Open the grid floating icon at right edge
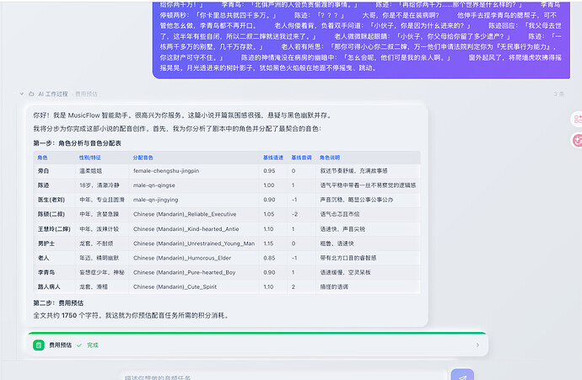 pyautogui.click(x=577, y=119)
